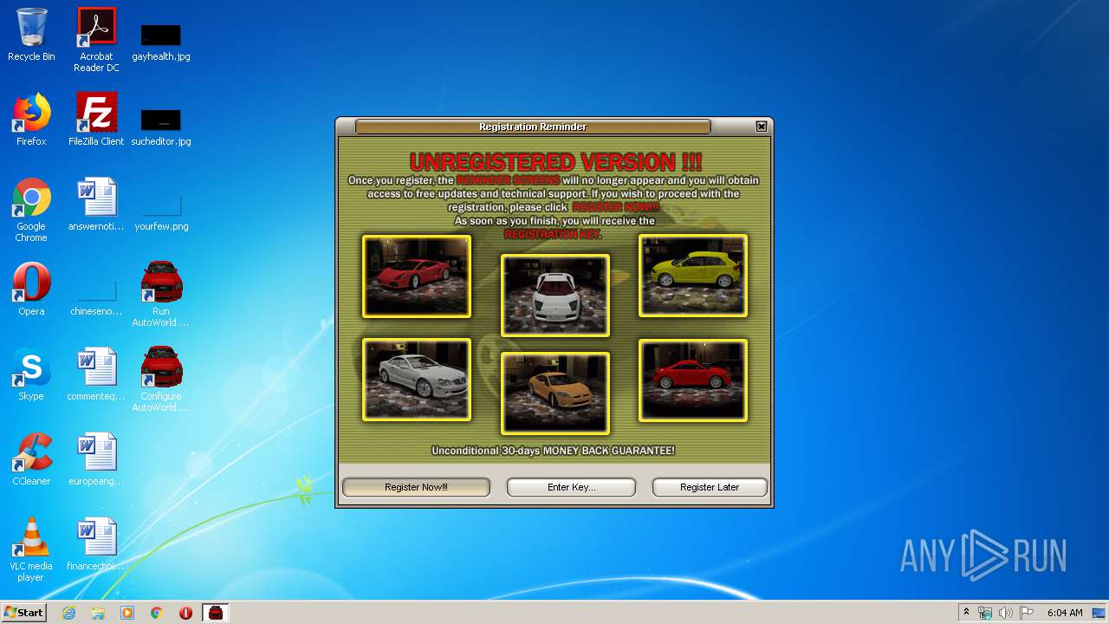The width and height of the screenshot is (1109, 624).
Task: Select yourfew.png desktop file
Action: pos(161,213)
